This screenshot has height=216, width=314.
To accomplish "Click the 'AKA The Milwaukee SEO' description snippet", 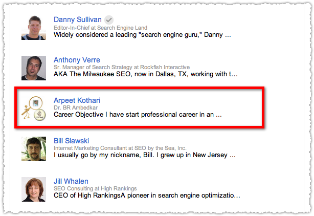I will [146, 74].
